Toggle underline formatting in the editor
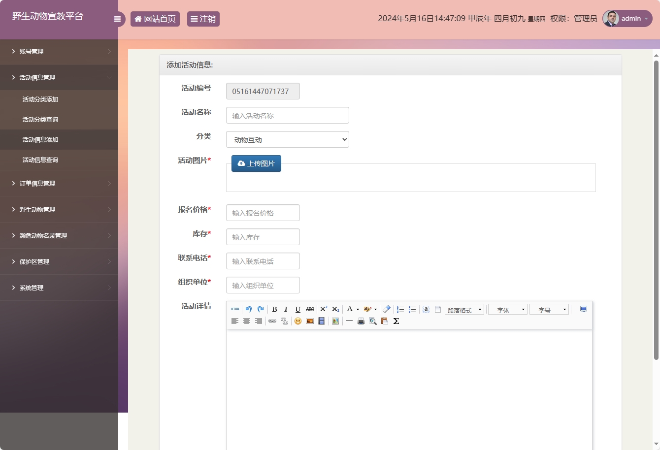660x450 pixels. [297, 309]
